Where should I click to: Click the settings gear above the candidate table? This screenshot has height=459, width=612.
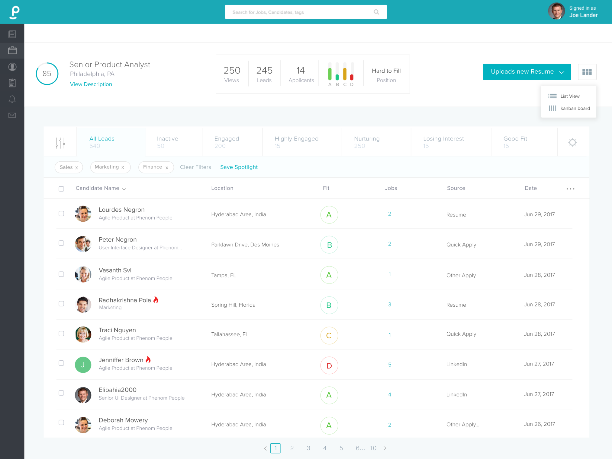(572, 142)
